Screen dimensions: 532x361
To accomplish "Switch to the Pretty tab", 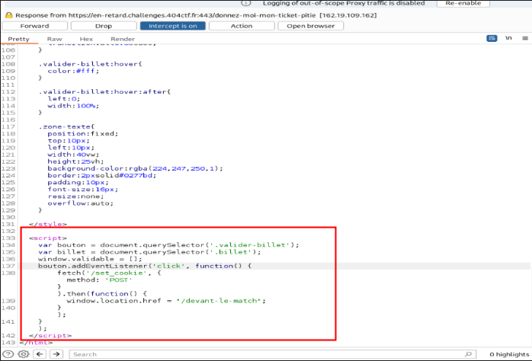I will point(19,39).
